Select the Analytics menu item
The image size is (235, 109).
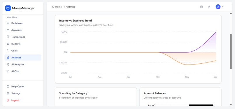click(23, 58)
